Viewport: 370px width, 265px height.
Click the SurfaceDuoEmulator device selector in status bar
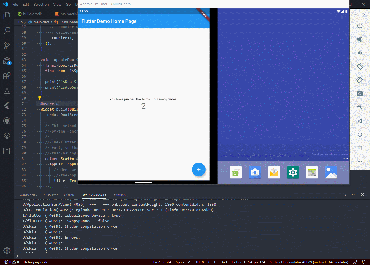point(309,262)
